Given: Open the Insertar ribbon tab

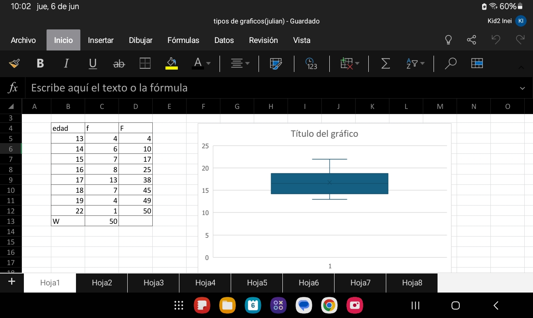Looking at the screenshot, I should [101, 40].
